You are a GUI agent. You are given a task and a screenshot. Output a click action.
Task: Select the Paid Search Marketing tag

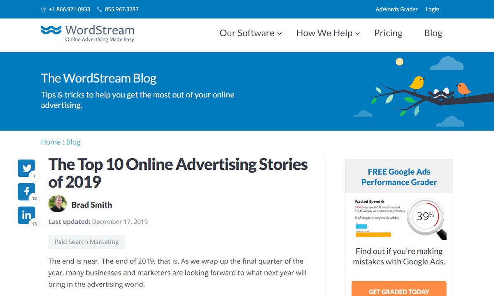pos(86,242)
